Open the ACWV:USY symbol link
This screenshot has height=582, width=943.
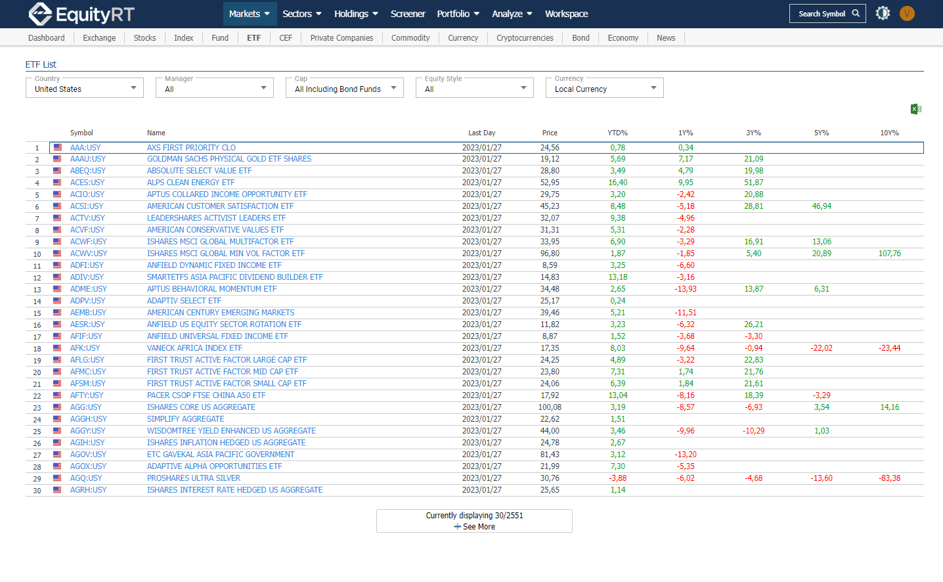tap(89, 254)
